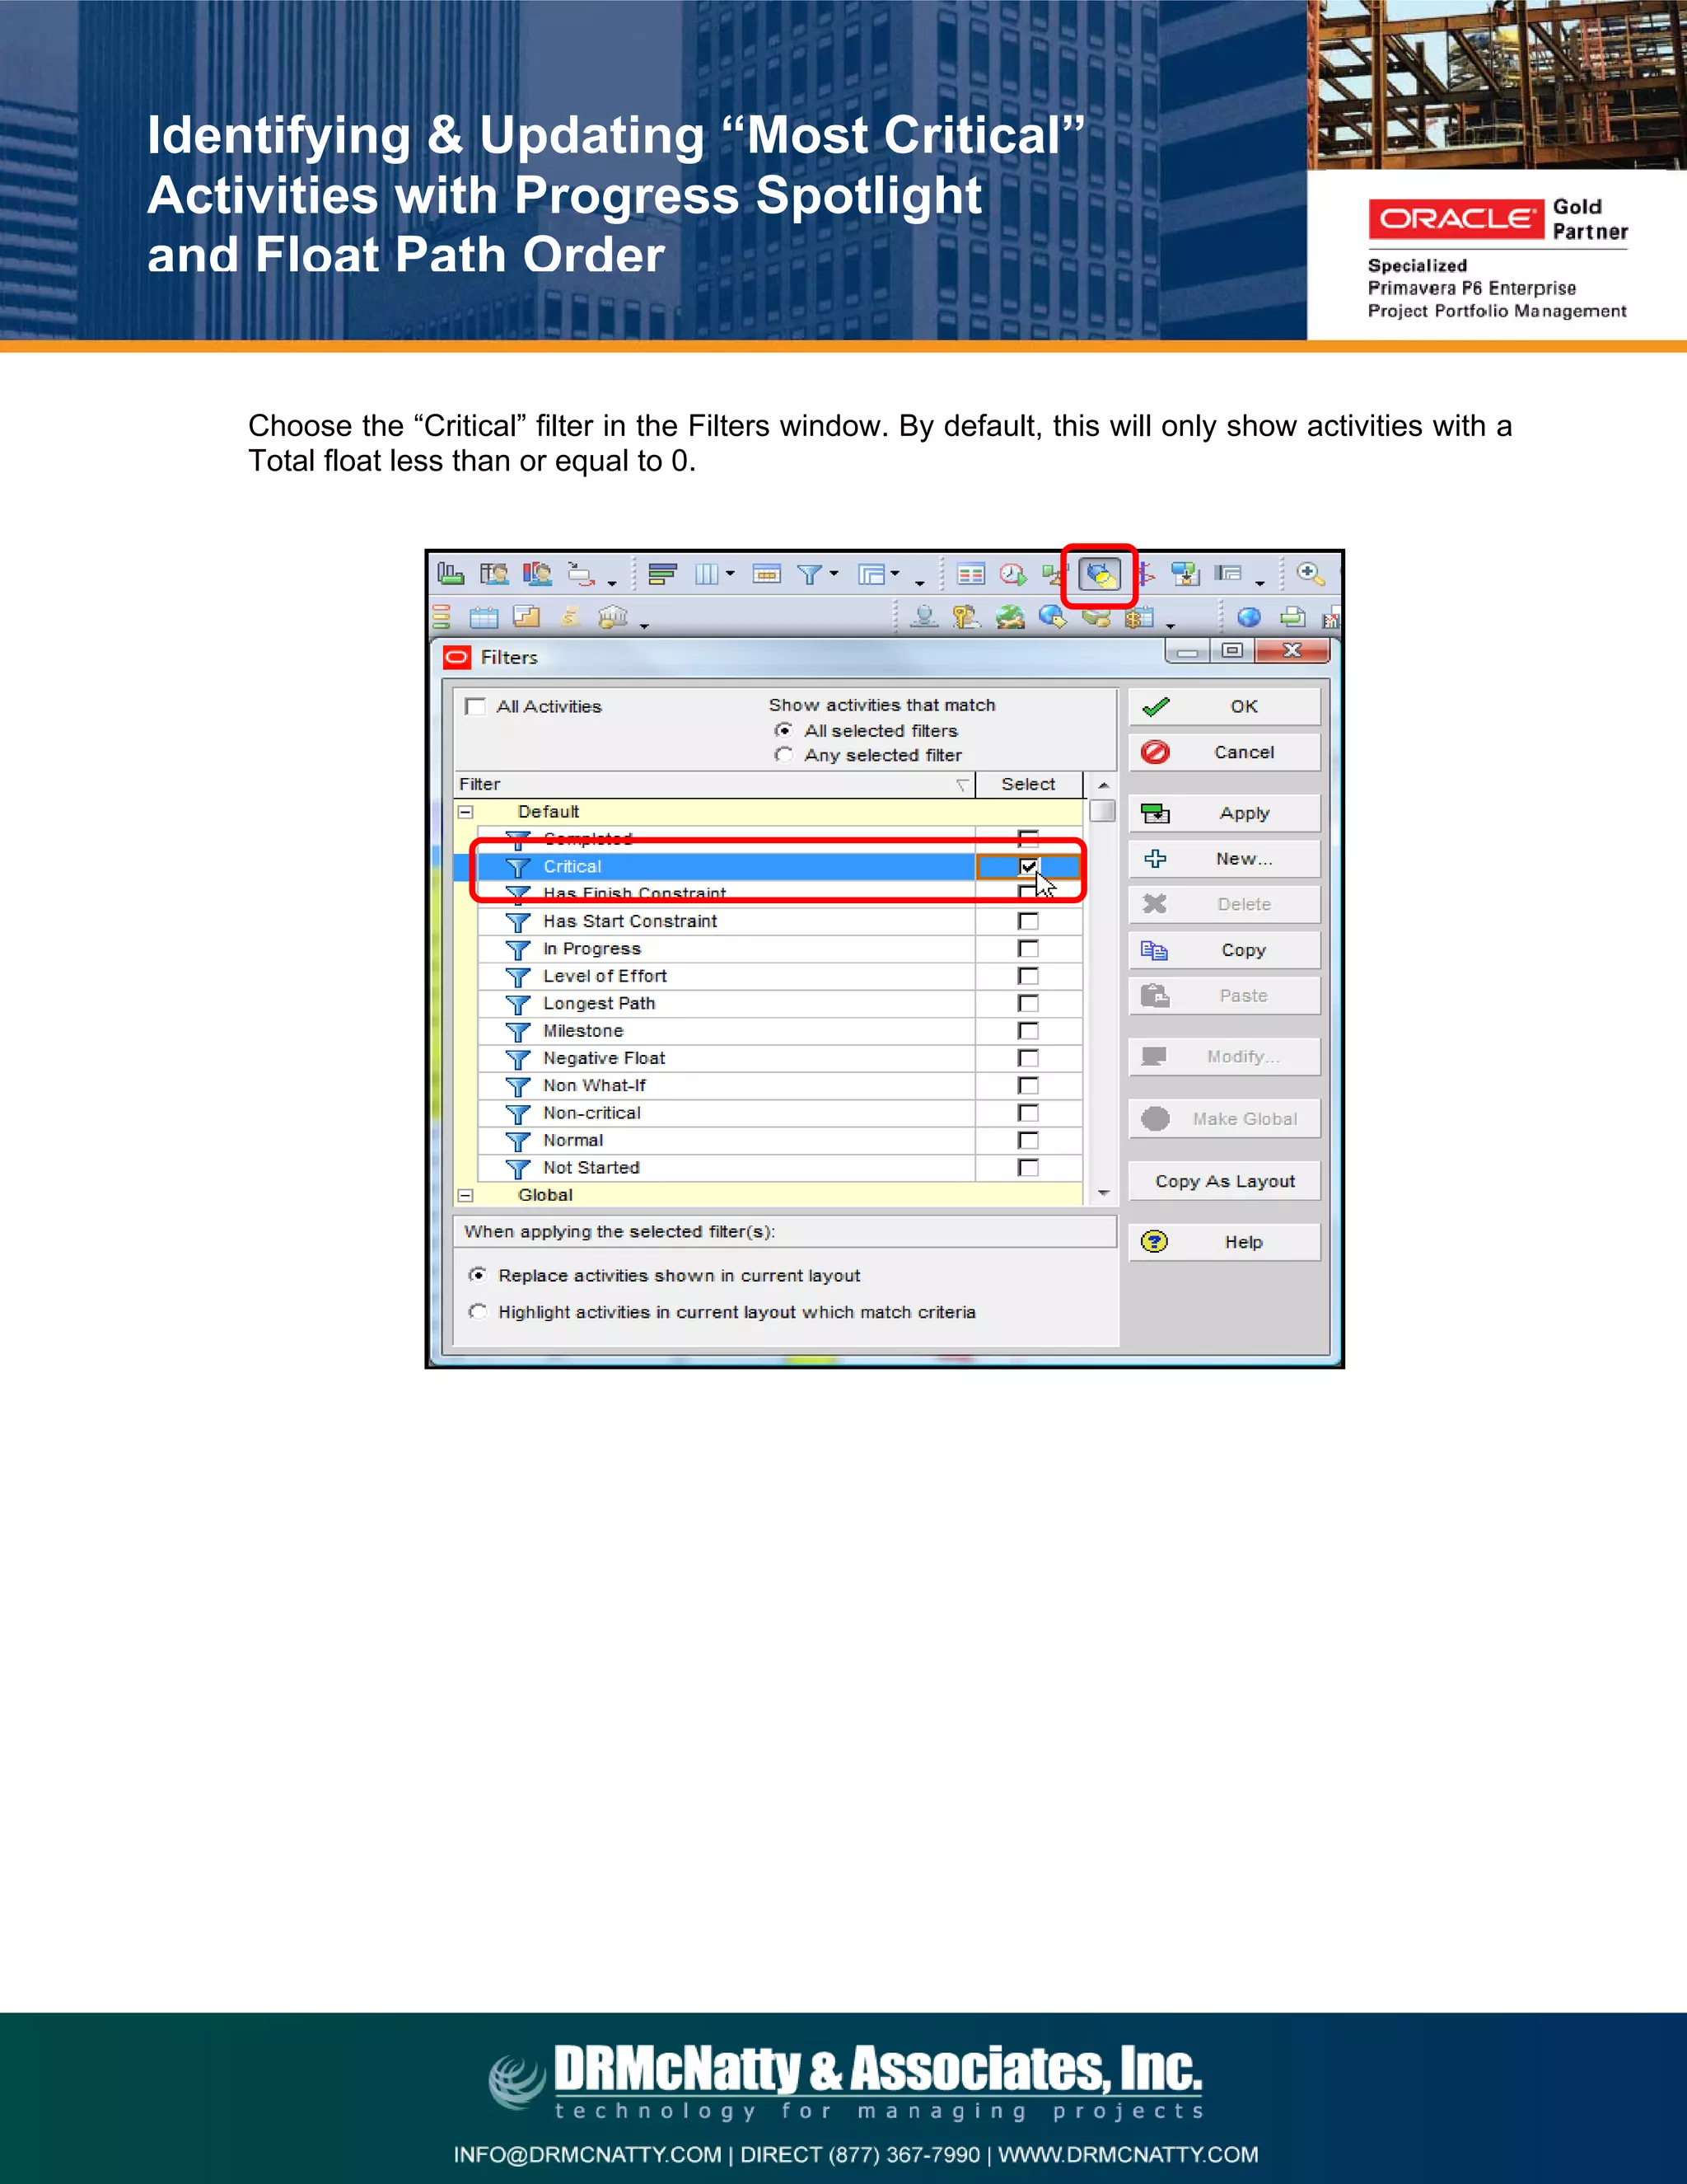Click the Columns toolbar icon
This screenshot has width=1687, height=2184.
pyautogui.click(x=707, y=574)
